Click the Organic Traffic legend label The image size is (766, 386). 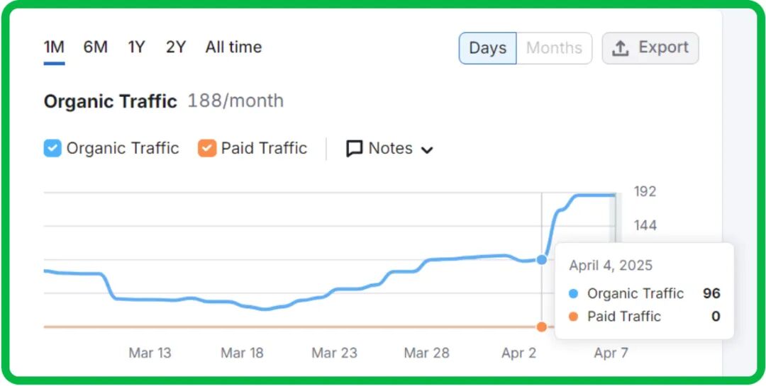[x=123, y=148]
